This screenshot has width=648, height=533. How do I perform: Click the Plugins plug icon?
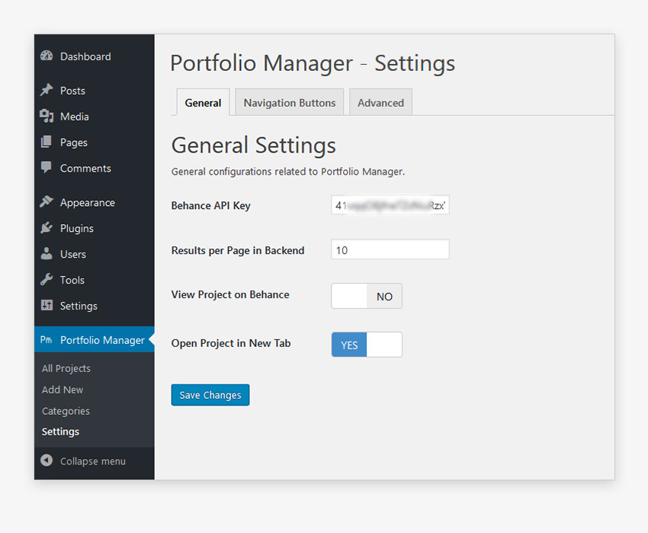coord(47,228)
